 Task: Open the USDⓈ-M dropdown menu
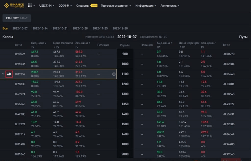coord(47,6)
